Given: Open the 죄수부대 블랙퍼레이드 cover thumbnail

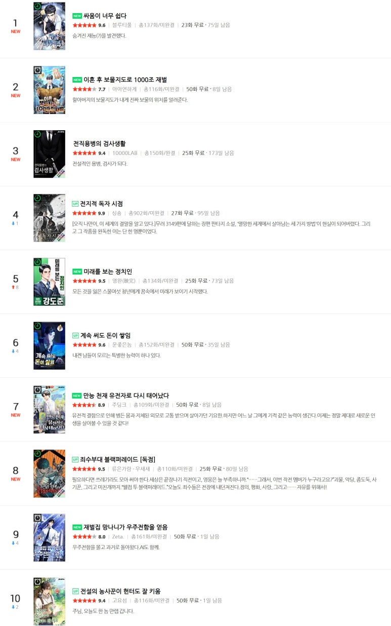Looking at the screenshot, I should pos(49,473).
